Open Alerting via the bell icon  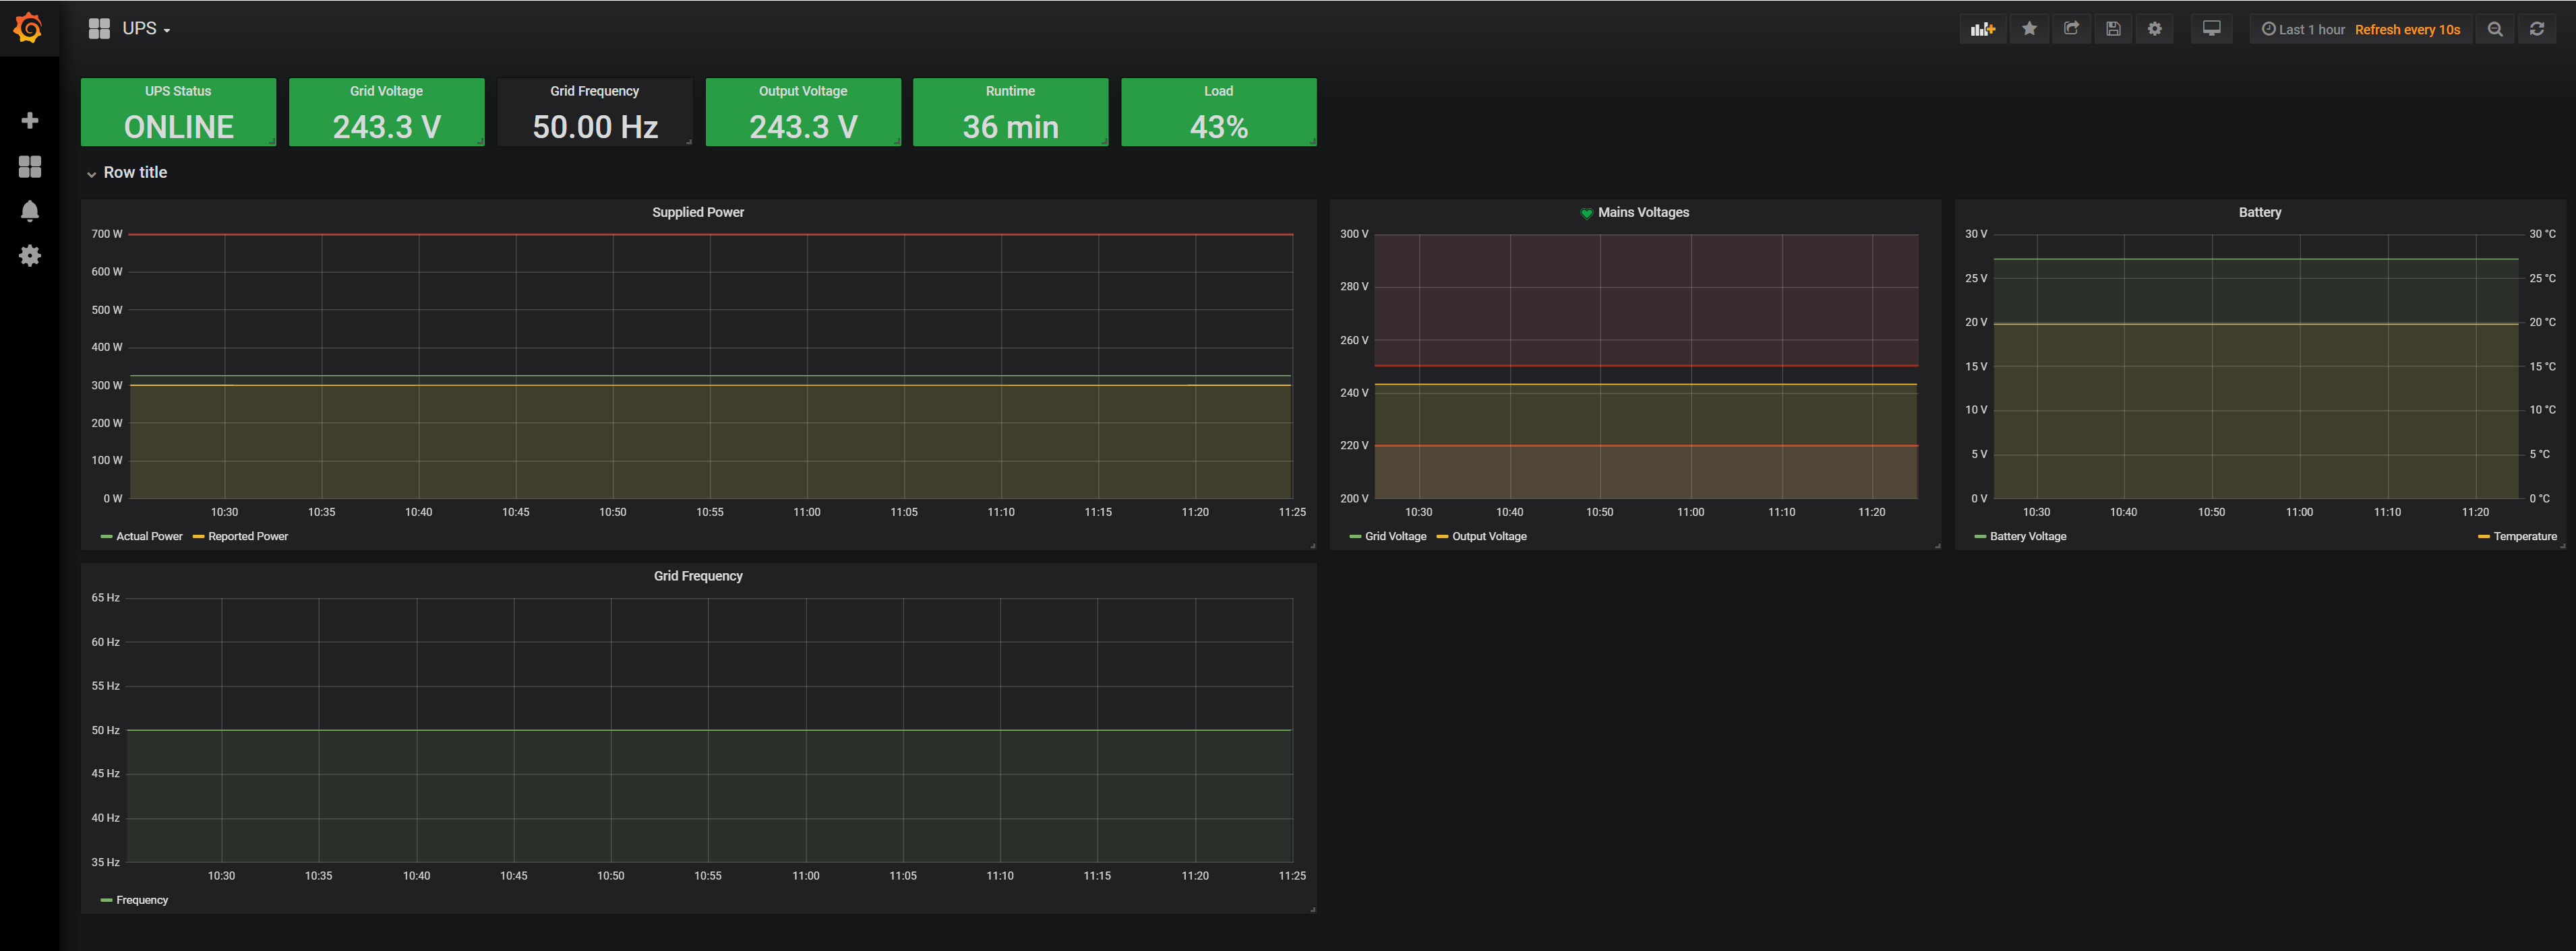coord(30,211)
